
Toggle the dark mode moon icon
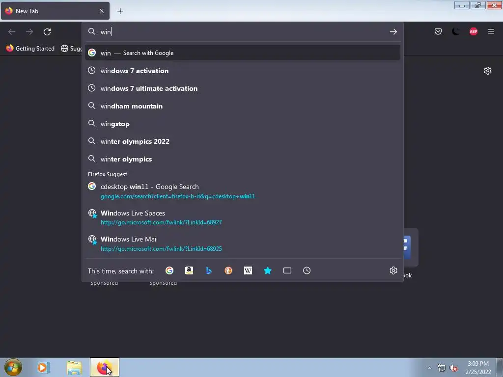455,31
